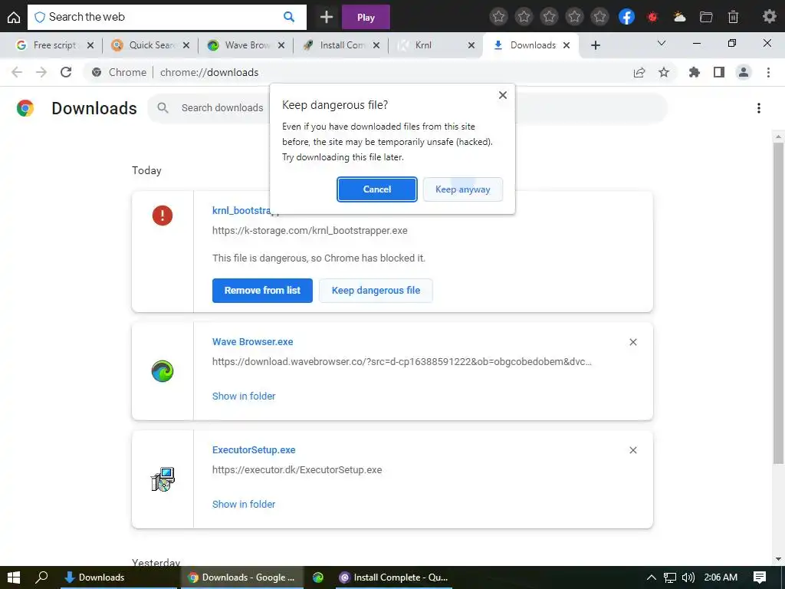
Task: Click the purple Play button
Action: point(366,18)
